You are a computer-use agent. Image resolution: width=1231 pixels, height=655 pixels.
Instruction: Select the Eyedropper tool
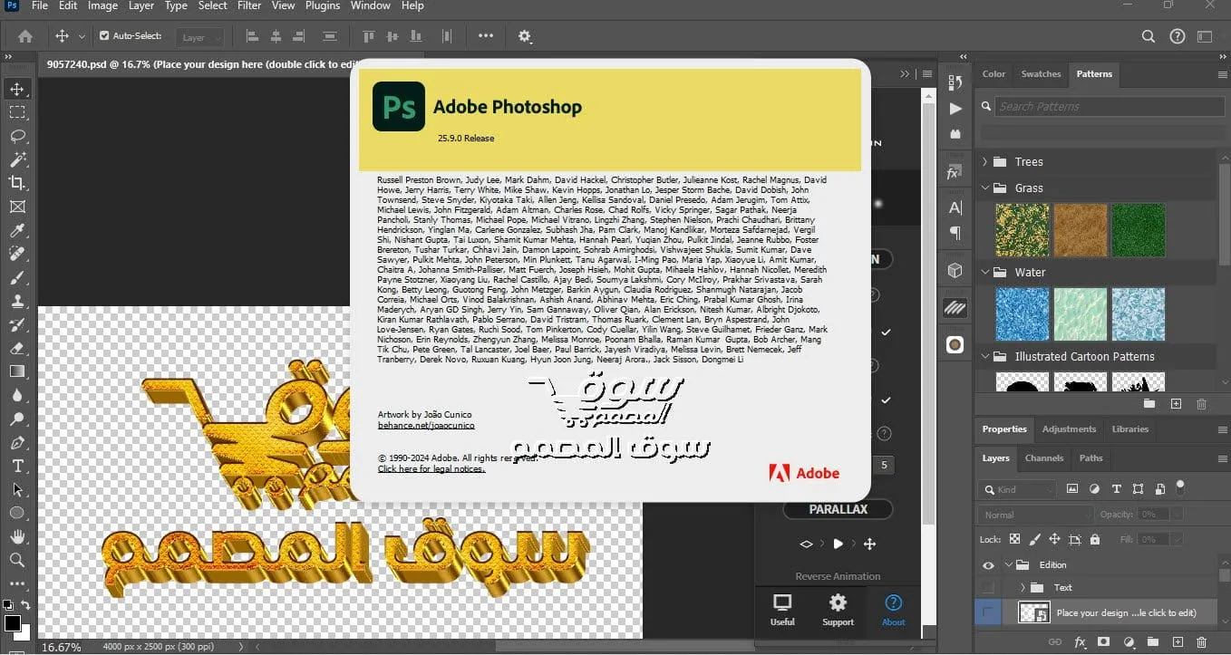tap(16, 230)
